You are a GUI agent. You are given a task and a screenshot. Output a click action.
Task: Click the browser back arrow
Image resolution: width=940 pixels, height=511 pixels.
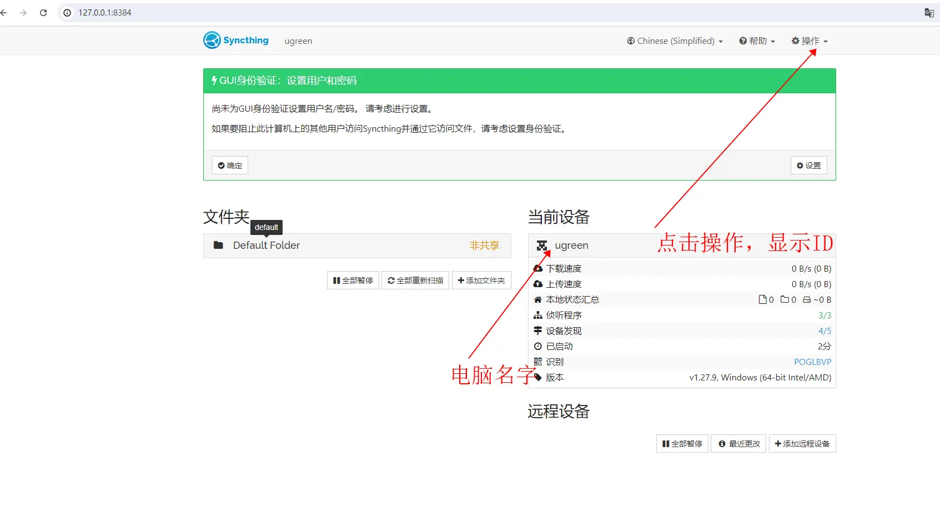point(4,13)
